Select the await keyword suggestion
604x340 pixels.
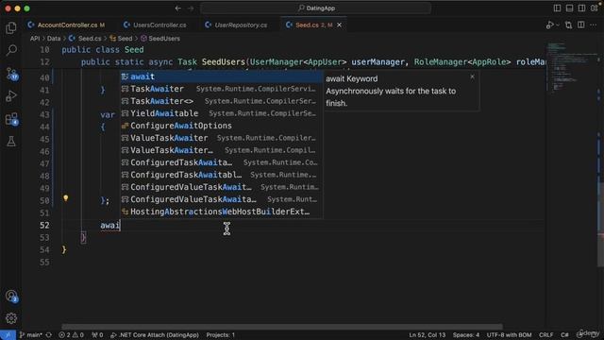coord(222,76)
